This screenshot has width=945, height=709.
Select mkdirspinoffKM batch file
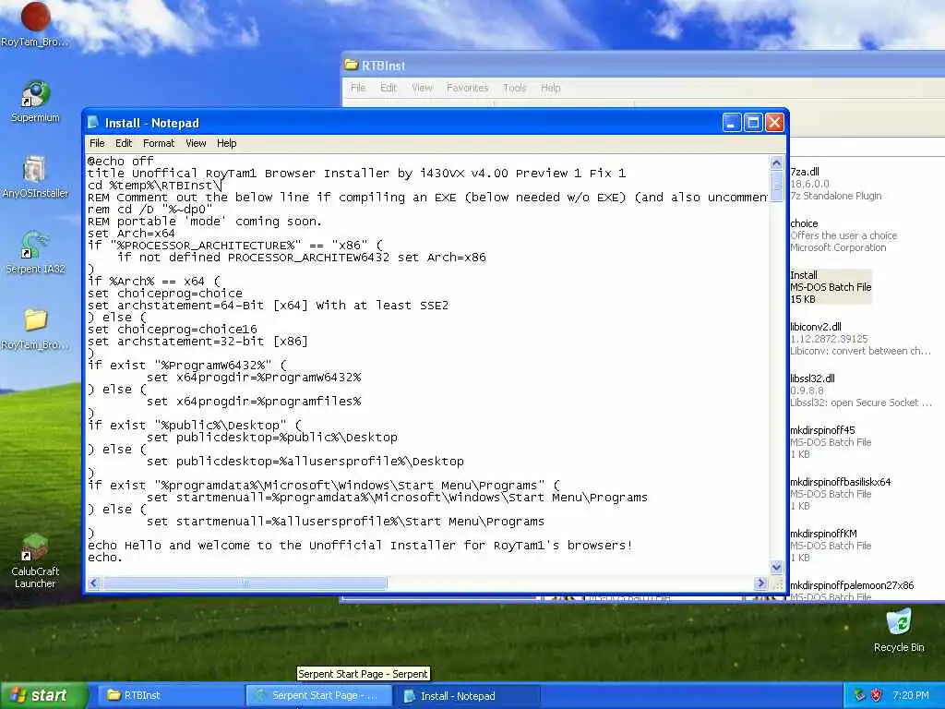coord(831,546)
